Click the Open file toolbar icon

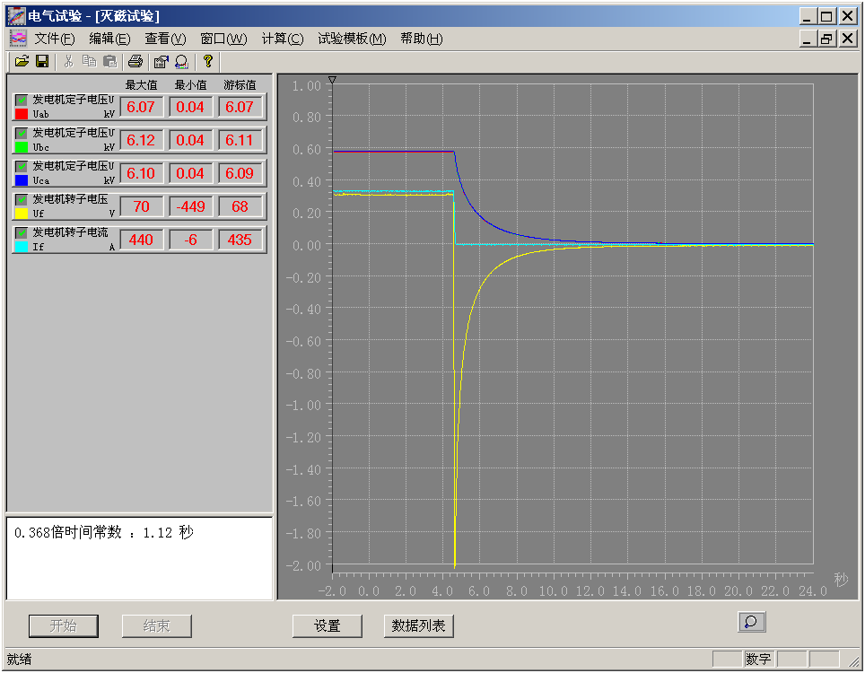pos(22,61)
